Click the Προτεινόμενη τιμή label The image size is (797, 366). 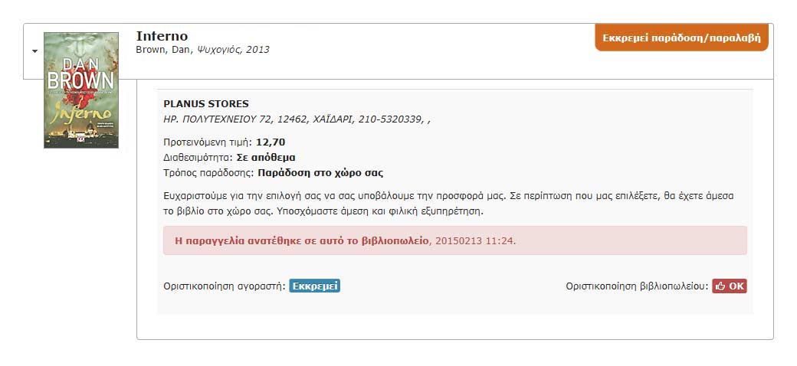(x=208, y=142)
